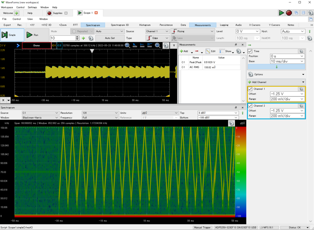Uncheck the Channel 1 checkbox
314x230 pixels.
pyautogui.click(x=250, y=89)
